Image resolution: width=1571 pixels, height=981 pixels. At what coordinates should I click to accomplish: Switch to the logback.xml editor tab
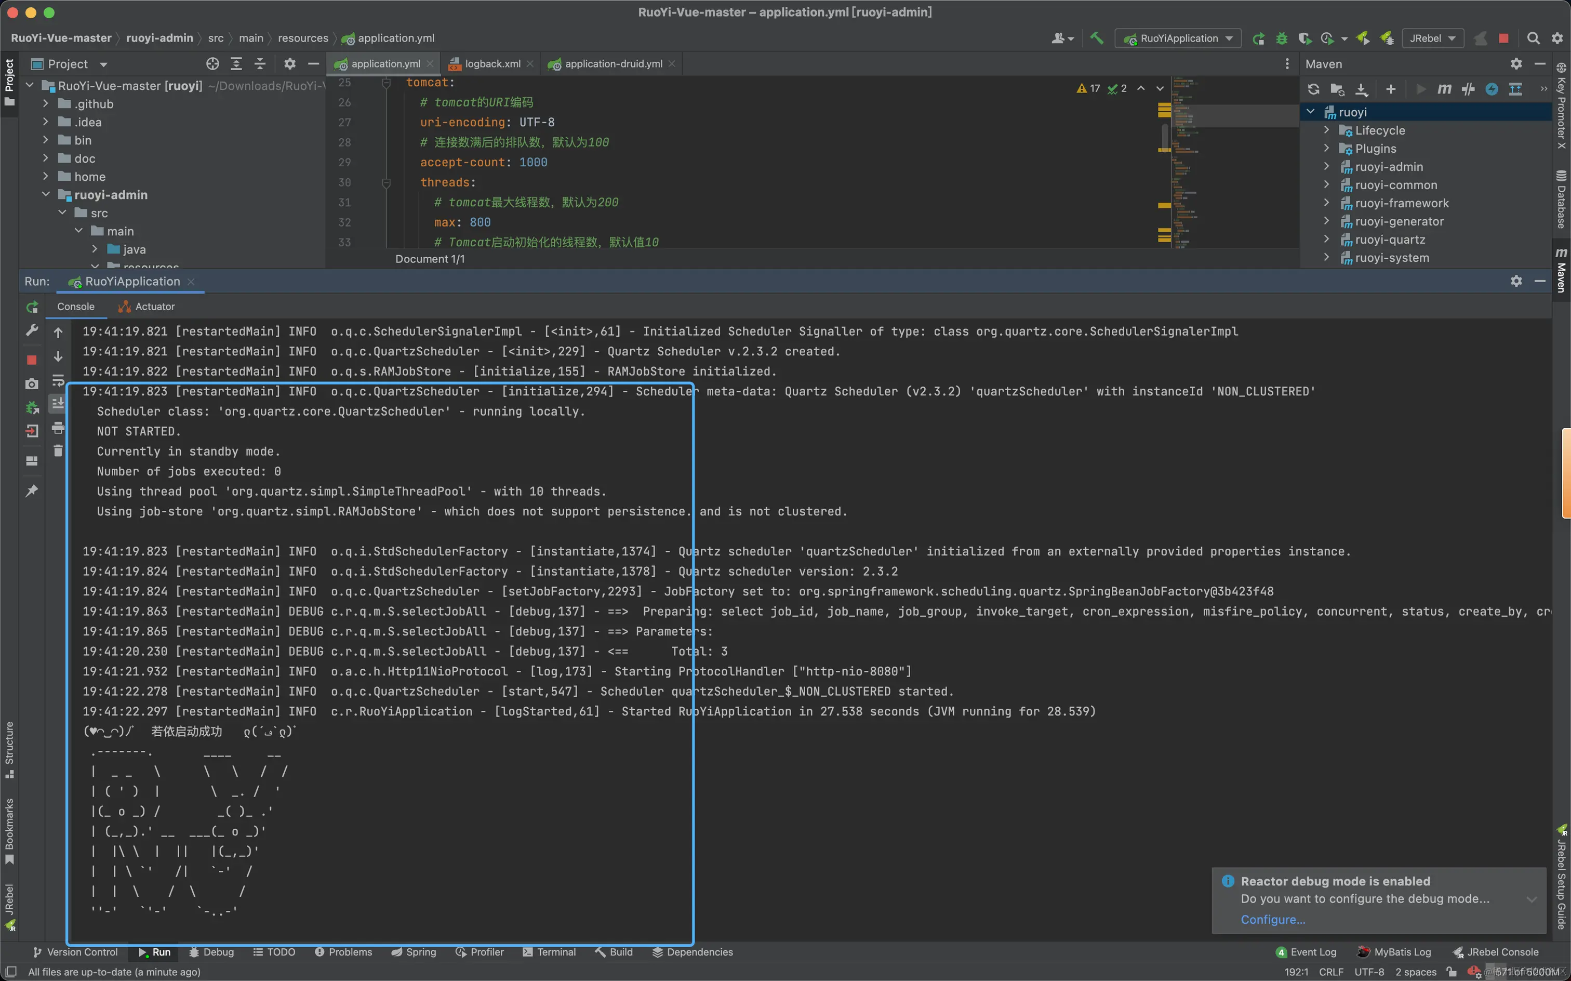[491, 63]
